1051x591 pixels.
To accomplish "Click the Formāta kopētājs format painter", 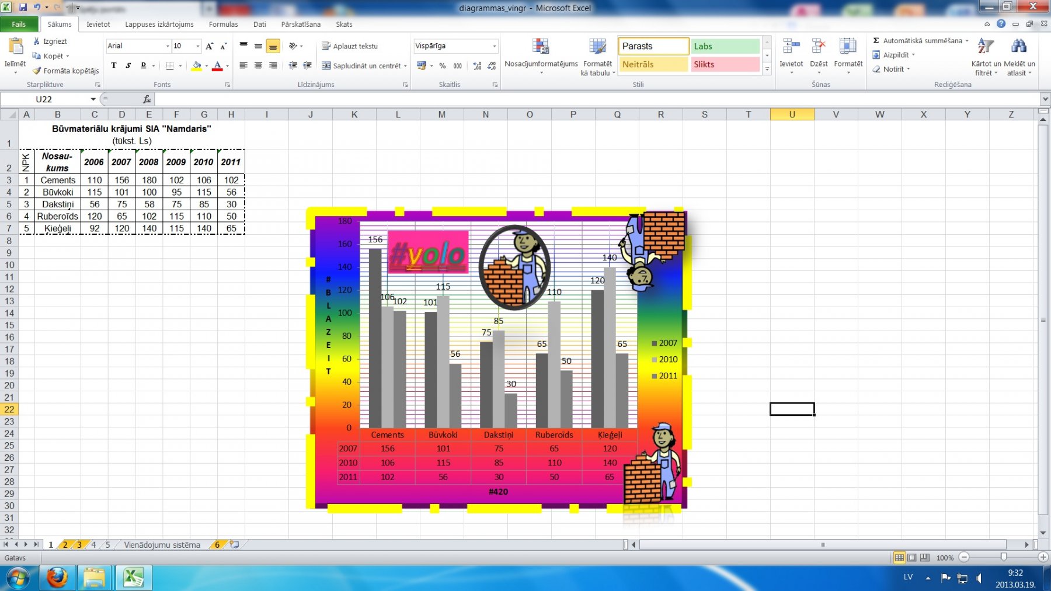I will point(65,71).
